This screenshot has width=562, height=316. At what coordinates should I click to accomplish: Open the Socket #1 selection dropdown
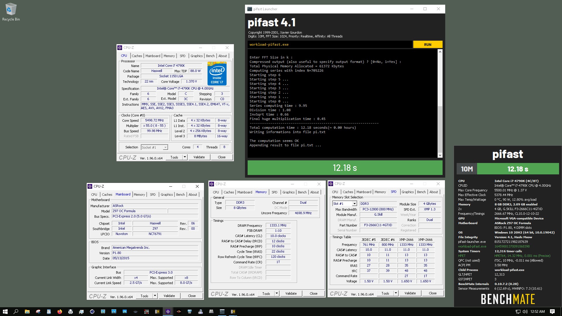154,147
